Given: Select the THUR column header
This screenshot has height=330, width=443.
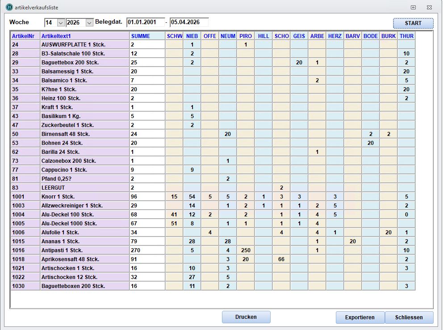Looking at the screenshot, I should (406, 36).
